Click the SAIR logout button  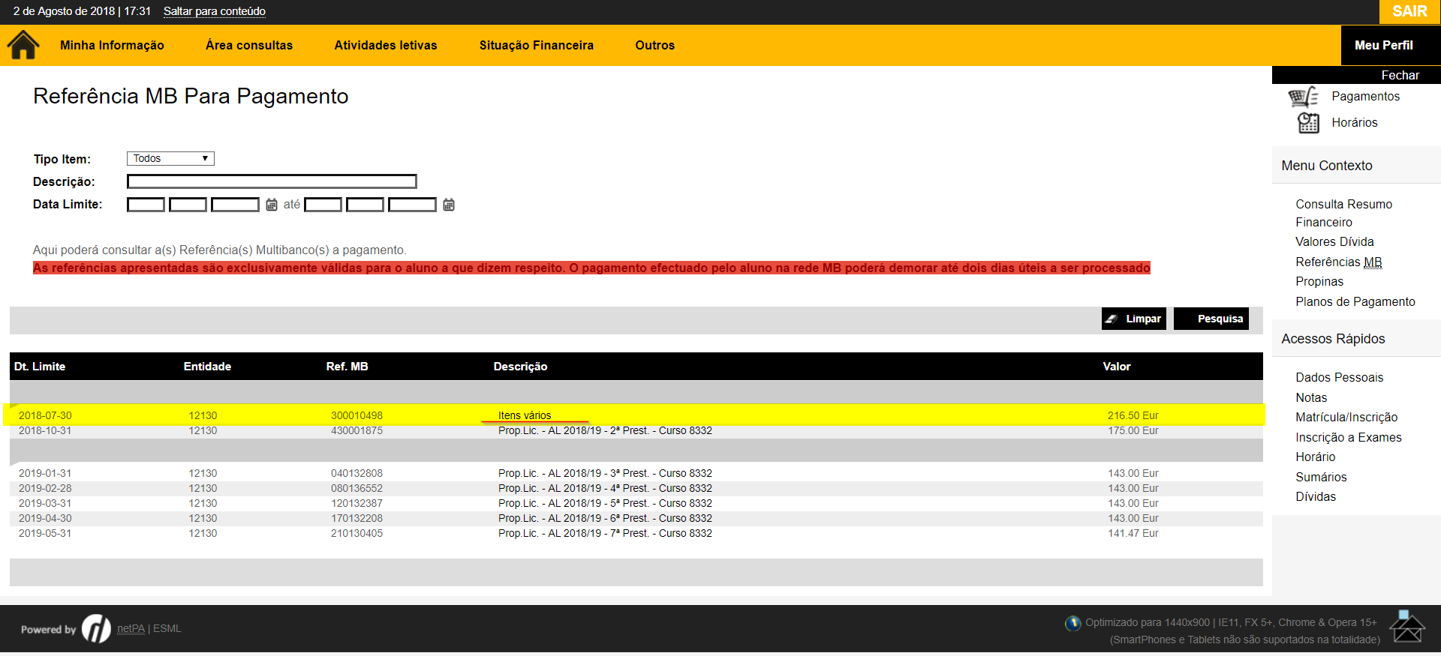pyautogui.click(x=1409, y=11)
